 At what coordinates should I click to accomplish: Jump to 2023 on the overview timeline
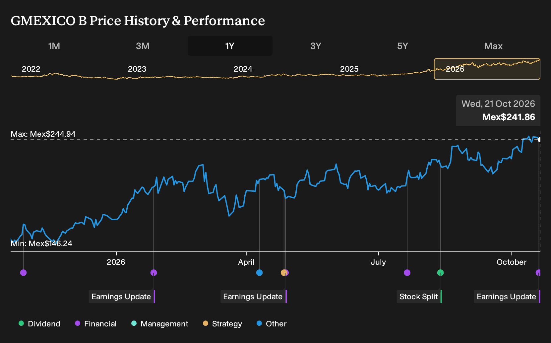(137, 69)
